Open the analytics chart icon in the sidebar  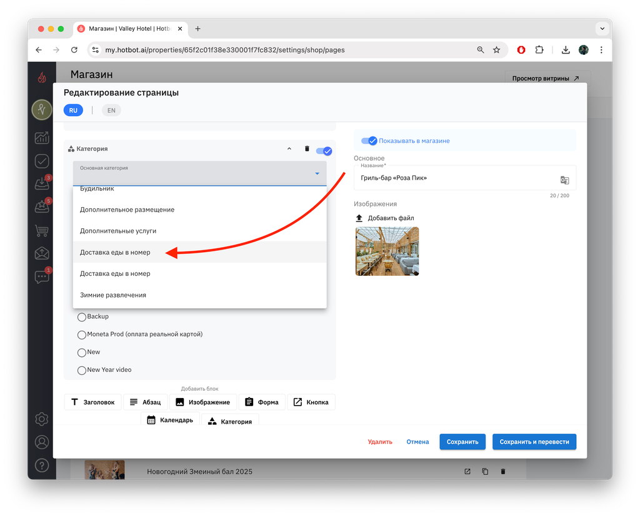pyautogui.click(x=42, y=138)
